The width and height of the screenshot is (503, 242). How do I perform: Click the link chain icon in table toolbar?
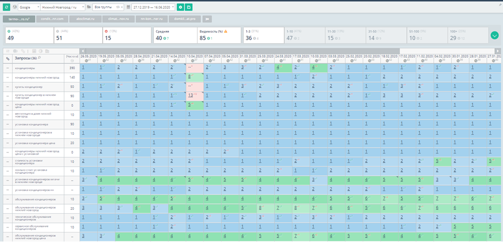tap(23, 51)
